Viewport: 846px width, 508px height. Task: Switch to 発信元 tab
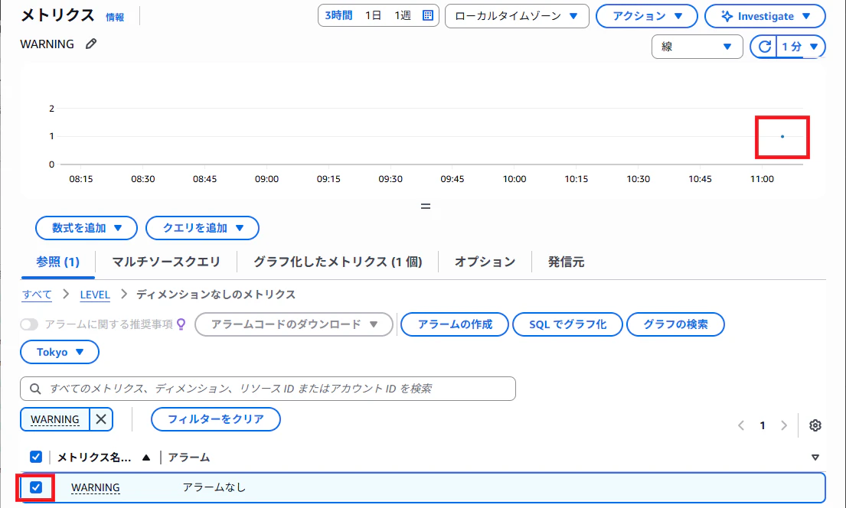click(566, 262)
